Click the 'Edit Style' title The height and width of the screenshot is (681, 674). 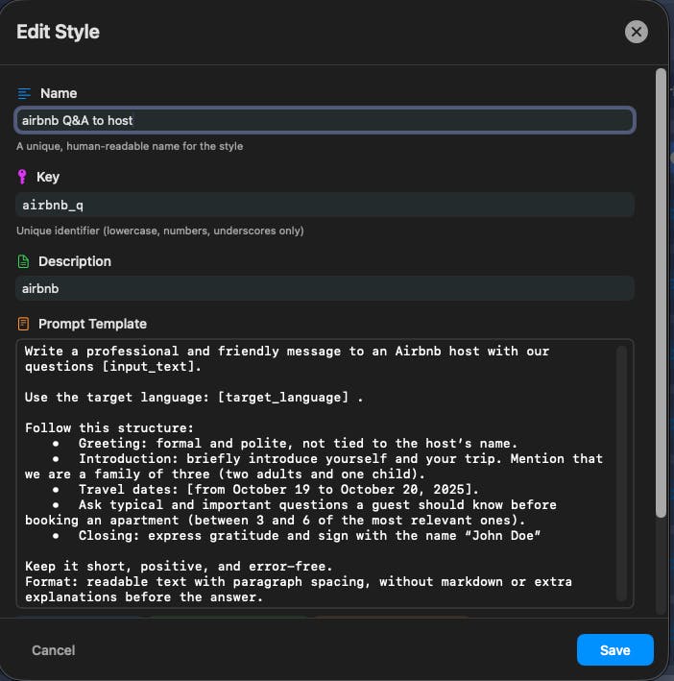(59, 32)
